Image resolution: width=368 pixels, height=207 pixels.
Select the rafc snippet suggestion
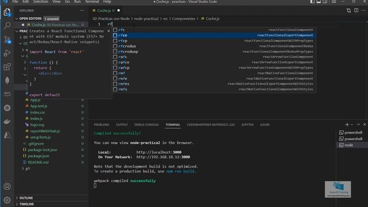pyautogui.click(x=214, y=57)
